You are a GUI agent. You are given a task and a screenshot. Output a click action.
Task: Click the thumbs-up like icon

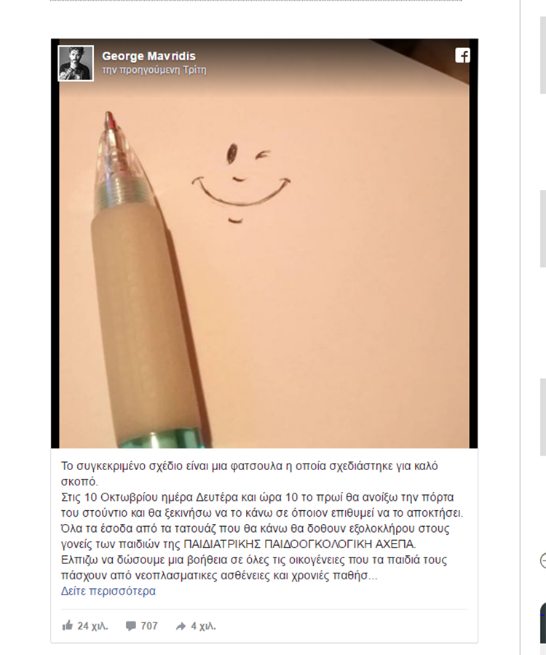67,625
